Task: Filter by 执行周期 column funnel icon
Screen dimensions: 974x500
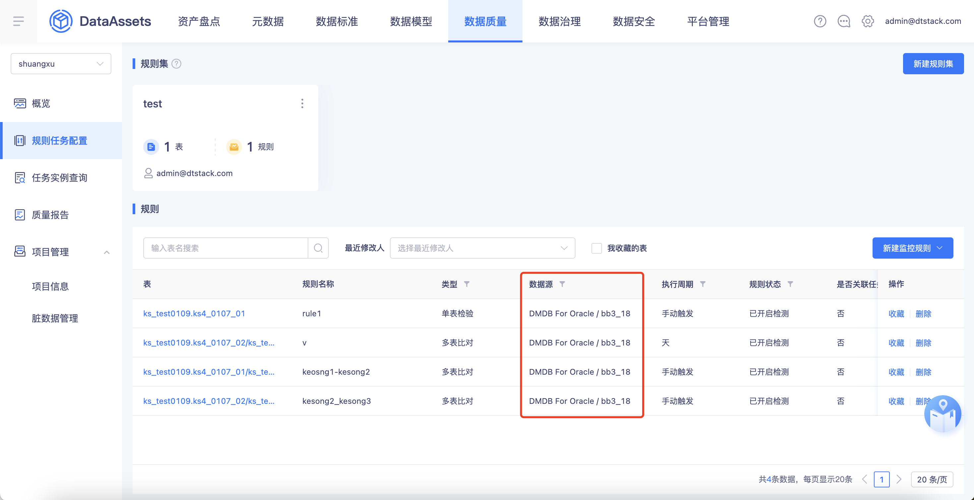Action: click(x=702, y=284)
